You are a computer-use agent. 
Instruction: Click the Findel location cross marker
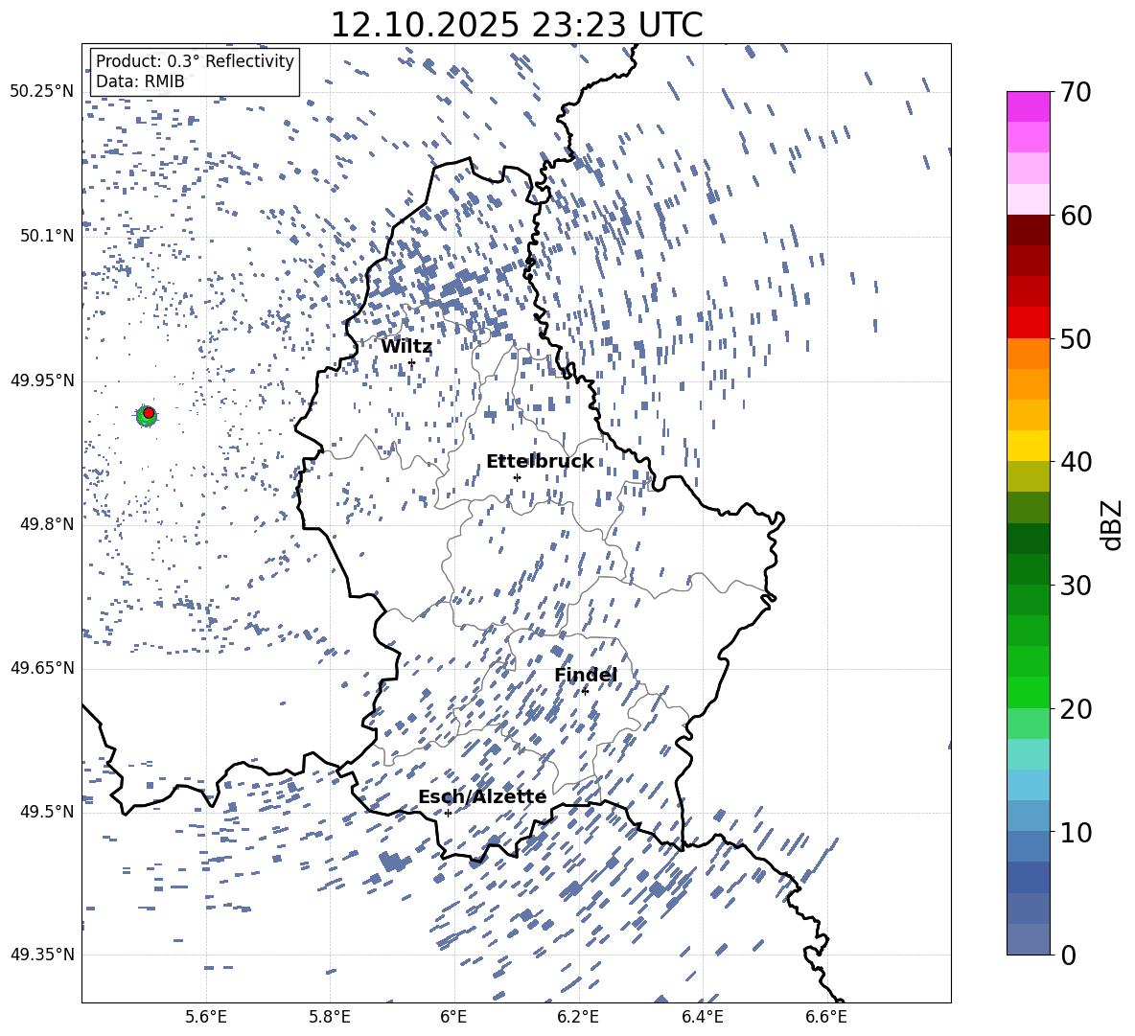pyautogui.click(x=585, y=692)
